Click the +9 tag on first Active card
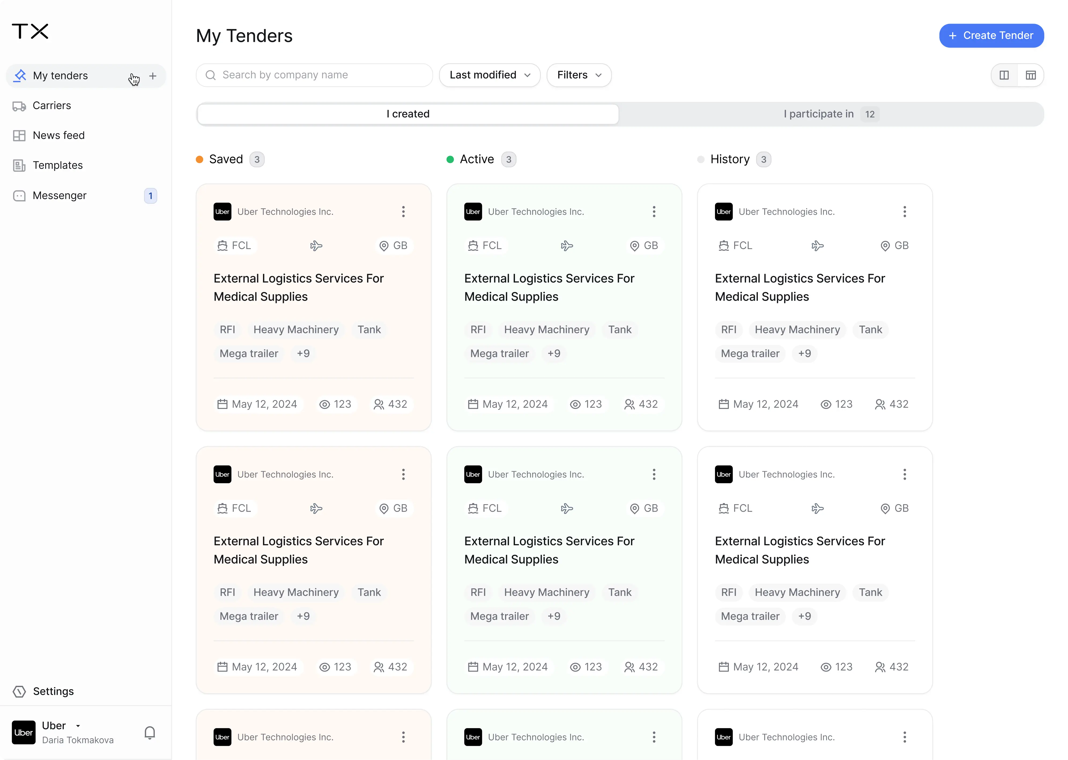This screenshot has width=1068, height=760. [554, 354]
